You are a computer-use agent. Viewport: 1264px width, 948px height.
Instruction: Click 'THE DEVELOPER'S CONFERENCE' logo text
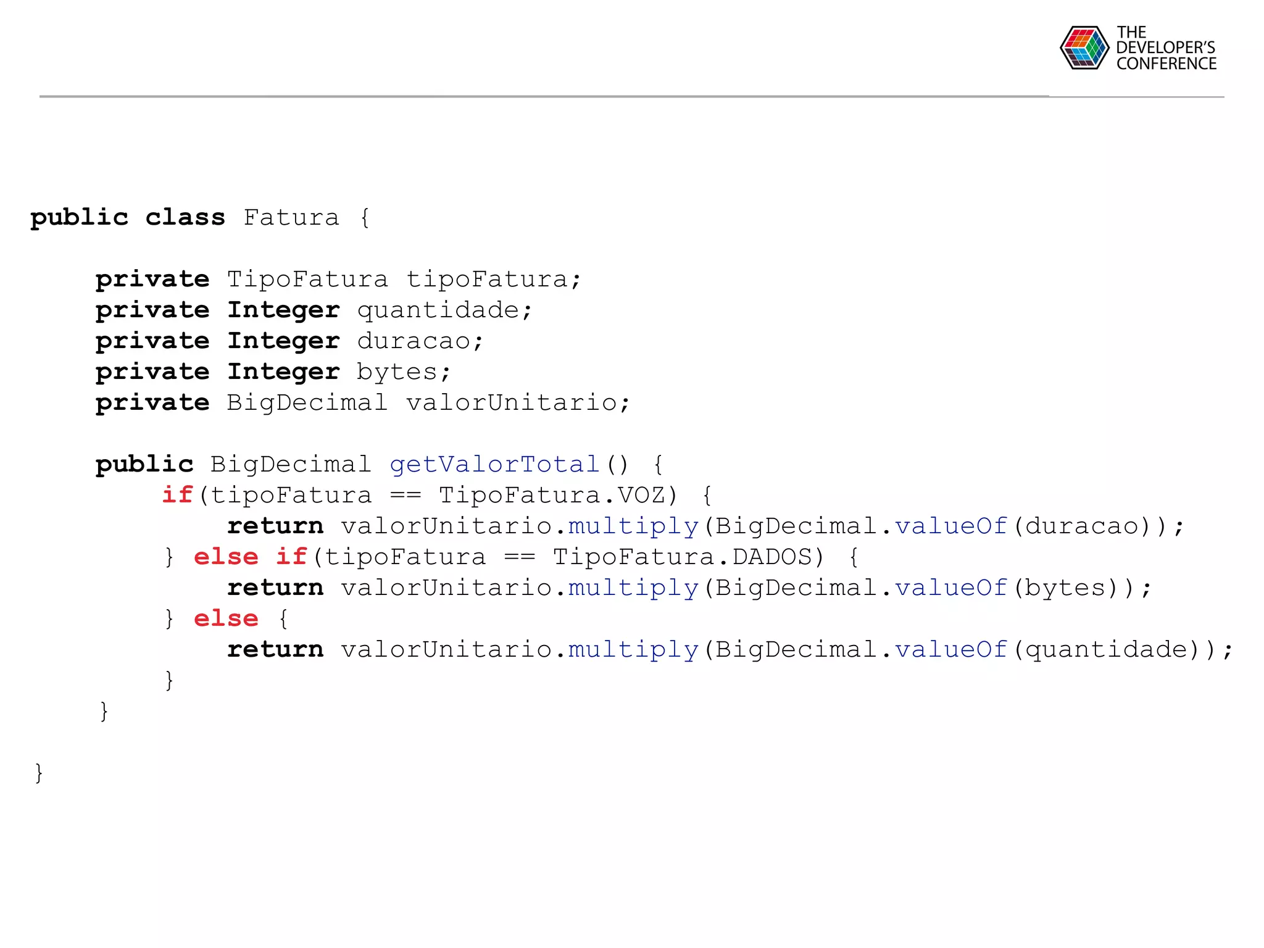[x=1166, y=48]
